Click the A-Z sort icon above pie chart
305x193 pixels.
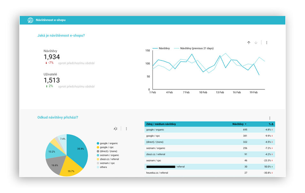115,129
